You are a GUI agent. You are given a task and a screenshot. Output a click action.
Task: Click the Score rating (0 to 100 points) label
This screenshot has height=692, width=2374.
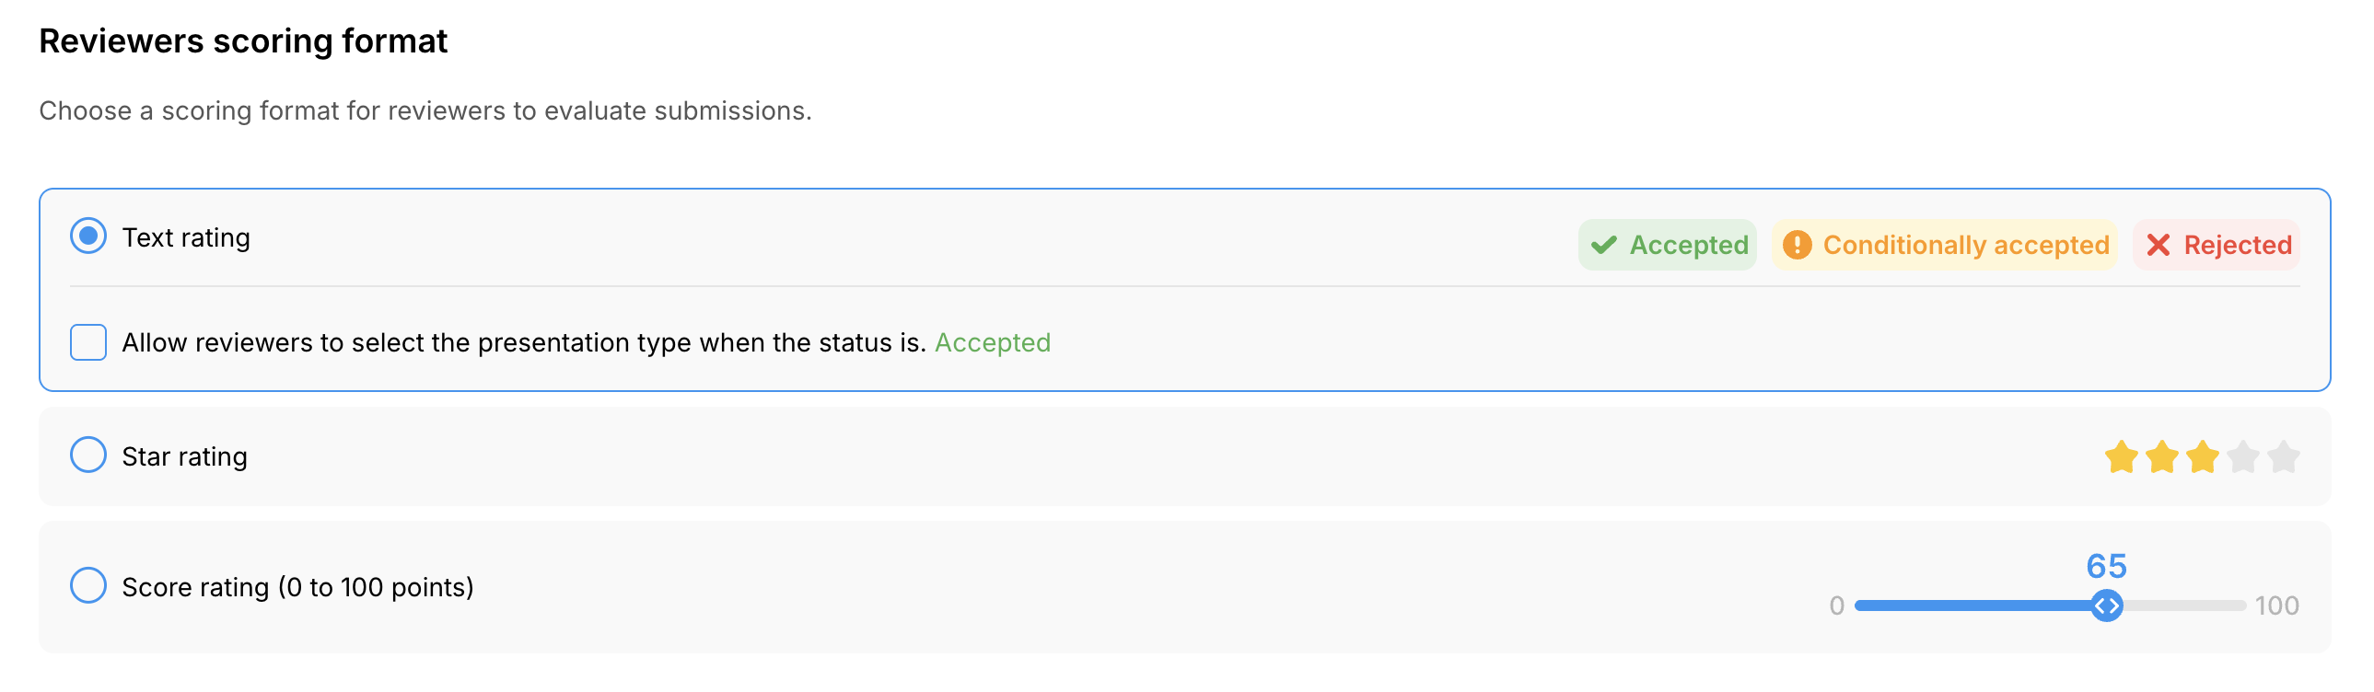pyautogui.click(x=297, y=588)
